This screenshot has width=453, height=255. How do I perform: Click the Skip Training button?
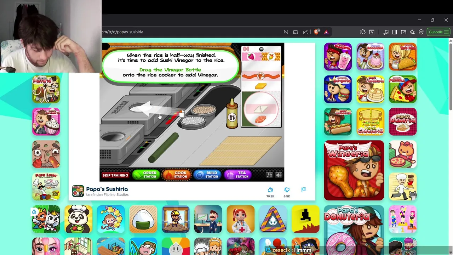click(x=115, y=175)
